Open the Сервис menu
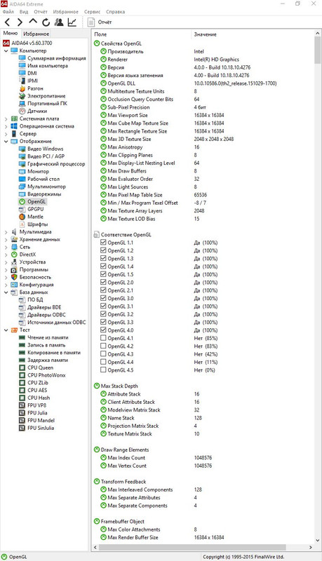This screenshot has height=561, width=322. pos(93,12)
